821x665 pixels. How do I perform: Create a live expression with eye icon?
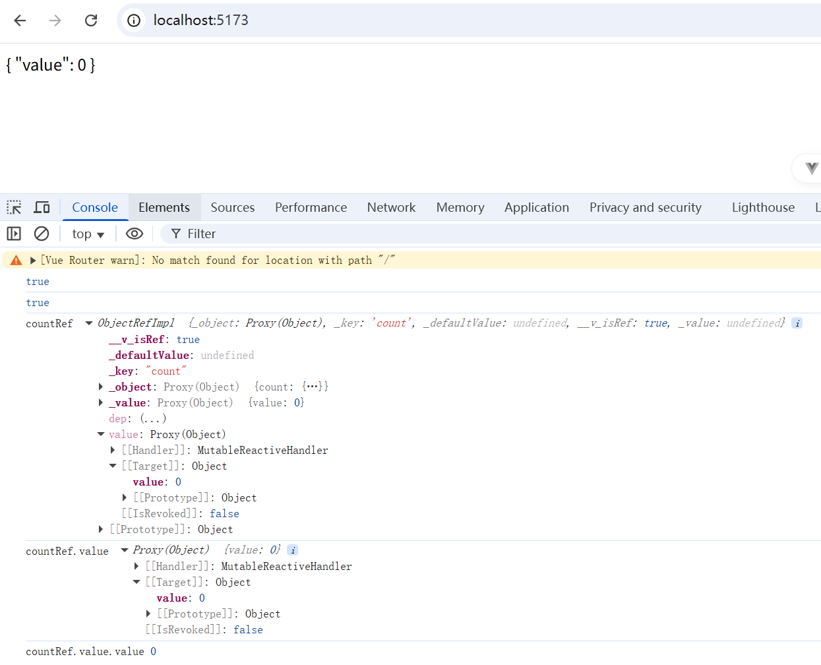point(135,234)
